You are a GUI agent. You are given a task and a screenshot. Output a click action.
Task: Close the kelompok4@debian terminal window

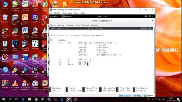pyautogui.click(x=152, y=21)
